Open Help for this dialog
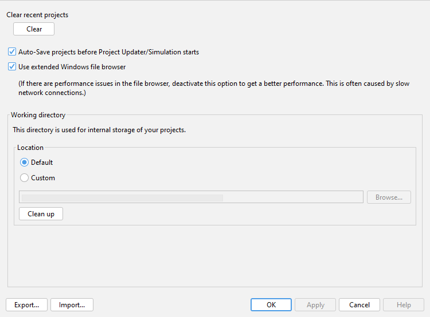The width and height of the screenshot is (430, 317). (404, 305)
